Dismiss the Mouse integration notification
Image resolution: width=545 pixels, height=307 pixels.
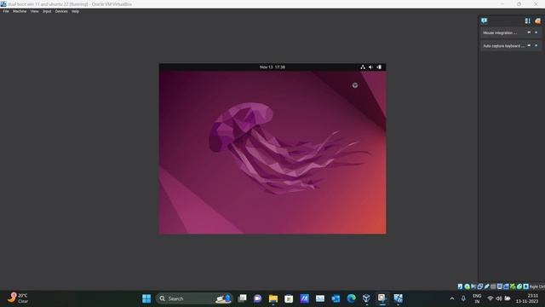[x=536, y=32]
